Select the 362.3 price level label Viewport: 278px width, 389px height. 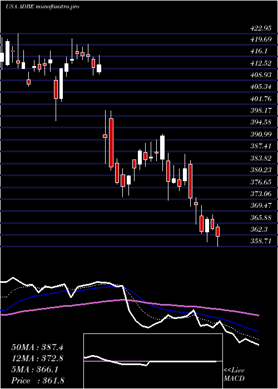tap(259, 229)
